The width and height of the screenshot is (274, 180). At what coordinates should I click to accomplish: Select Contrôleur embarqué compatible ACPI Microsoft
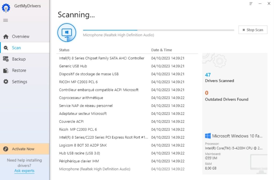127,90
